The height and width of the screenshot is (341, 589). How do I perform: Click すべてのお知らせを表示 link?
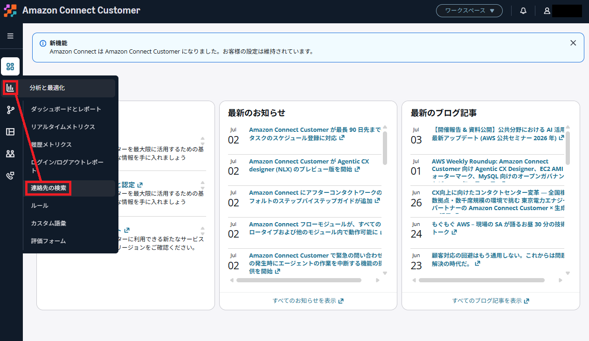tap(308, 301)
